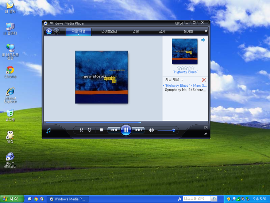This screenshot has height=203, width=270.
Task: Click the large album art in the center
Action: (101, 77)
